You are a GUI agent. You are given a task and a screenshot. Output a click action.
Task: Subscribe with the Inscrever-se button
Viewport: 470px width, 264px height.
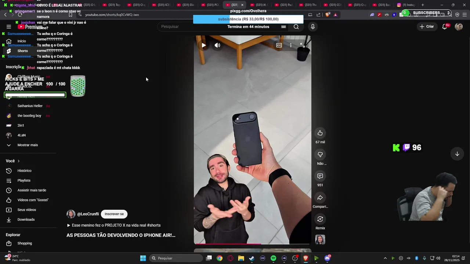114,214
